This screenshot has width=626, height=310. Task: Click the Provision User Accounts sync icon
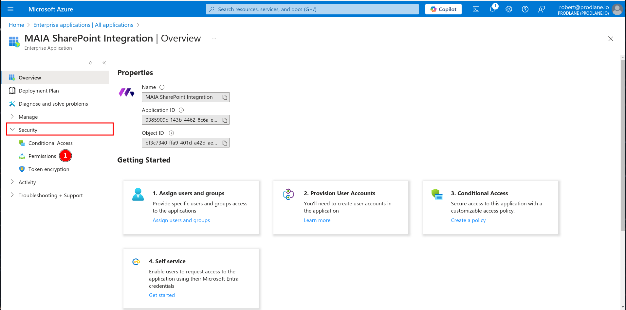288,194
